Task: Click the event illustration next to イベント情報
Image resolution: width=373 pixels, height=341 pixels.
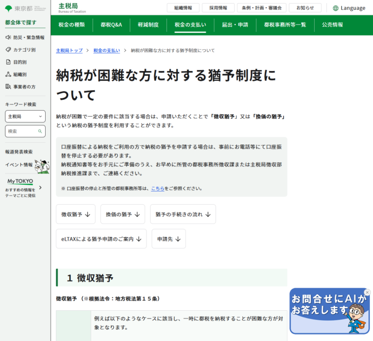Action: tap(42, 166)
